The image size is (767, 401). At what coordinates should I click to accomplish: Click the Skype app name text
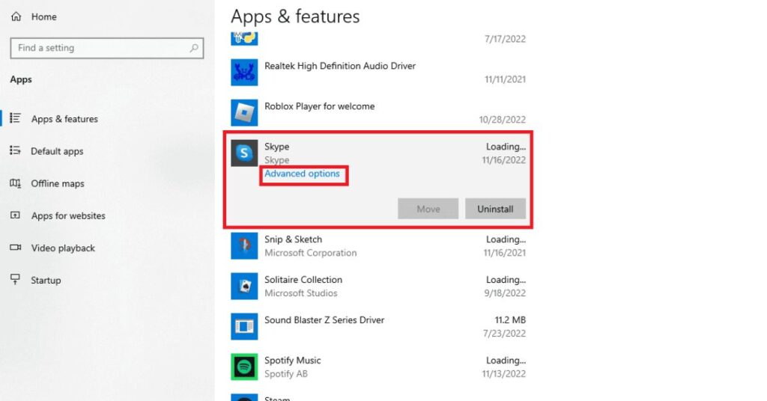(x=277, y=147)
